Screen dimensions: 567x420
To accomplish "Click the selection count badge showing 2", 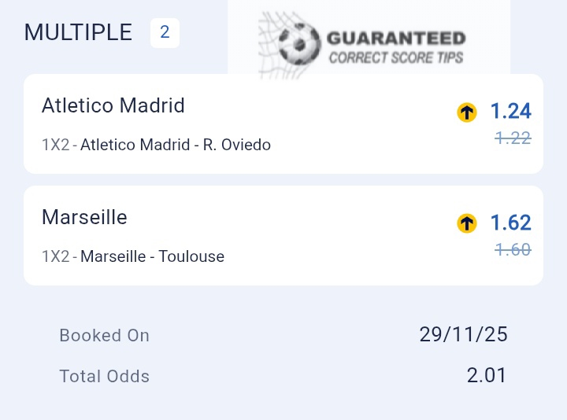I will coord(165,33).
